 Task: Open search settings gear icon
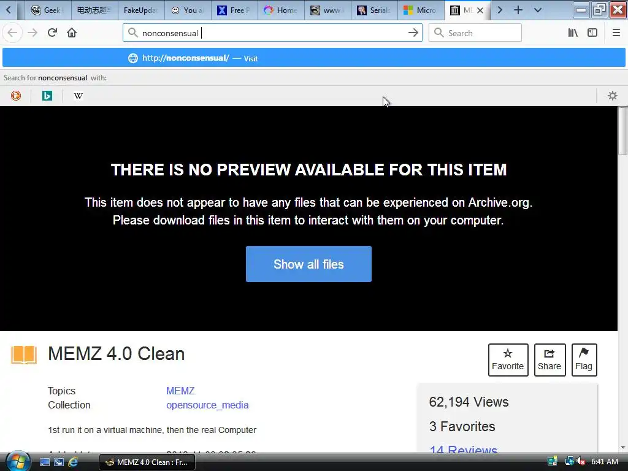click(613, 96)
